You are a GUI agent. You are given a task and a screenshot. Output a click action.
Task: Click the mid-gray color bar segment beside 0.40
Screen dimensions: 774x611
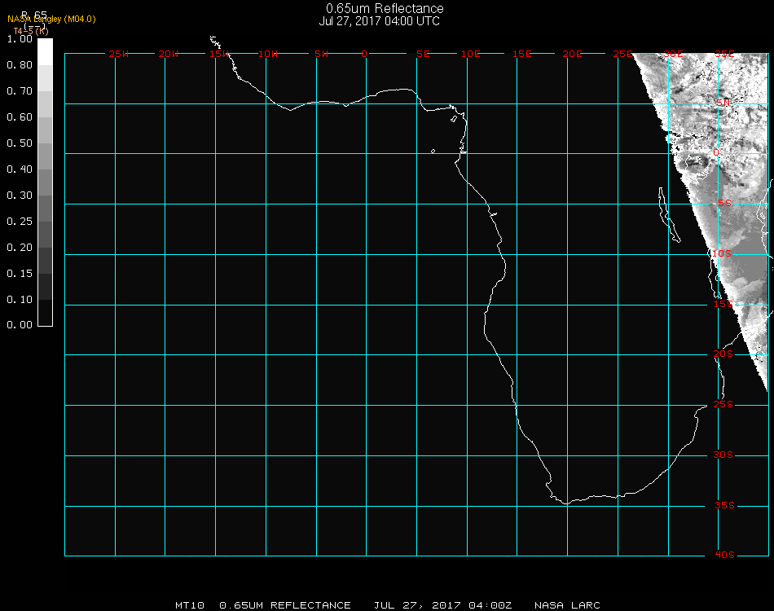[45, 182]
